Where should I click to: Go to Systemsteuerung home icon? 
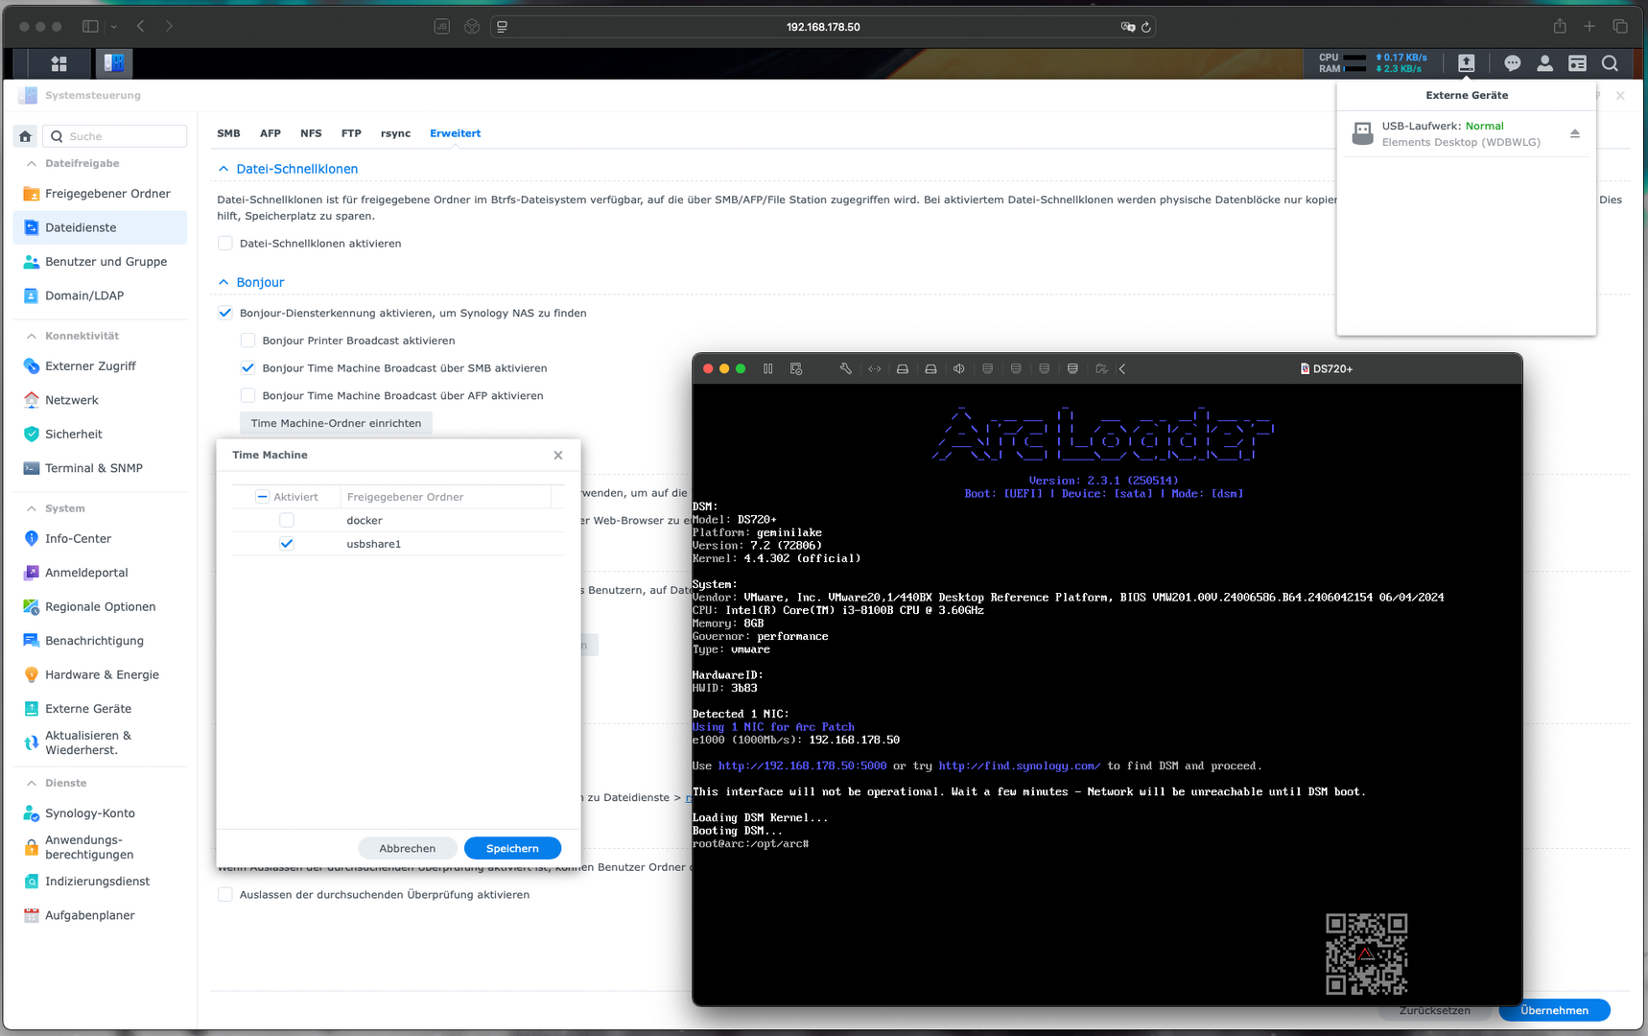pyautogui.click(x=26, y=136)
